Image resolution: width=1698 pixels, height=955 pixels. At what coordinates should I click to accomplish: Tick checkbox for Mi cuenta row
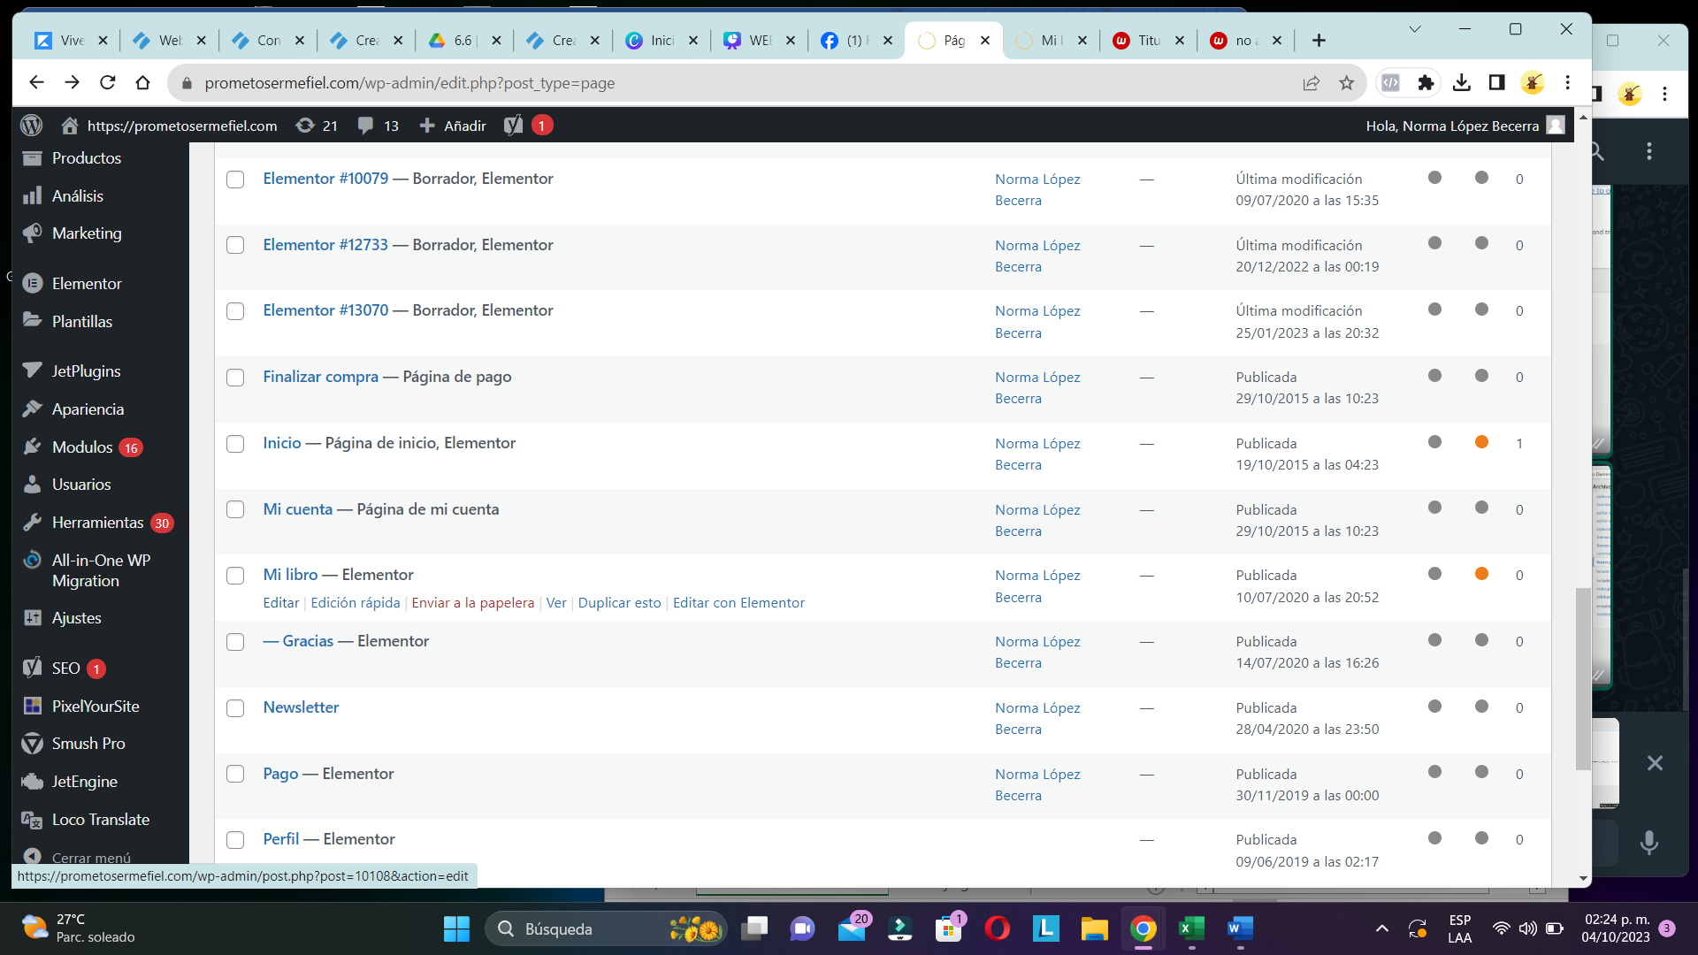[x=235, y=509]
